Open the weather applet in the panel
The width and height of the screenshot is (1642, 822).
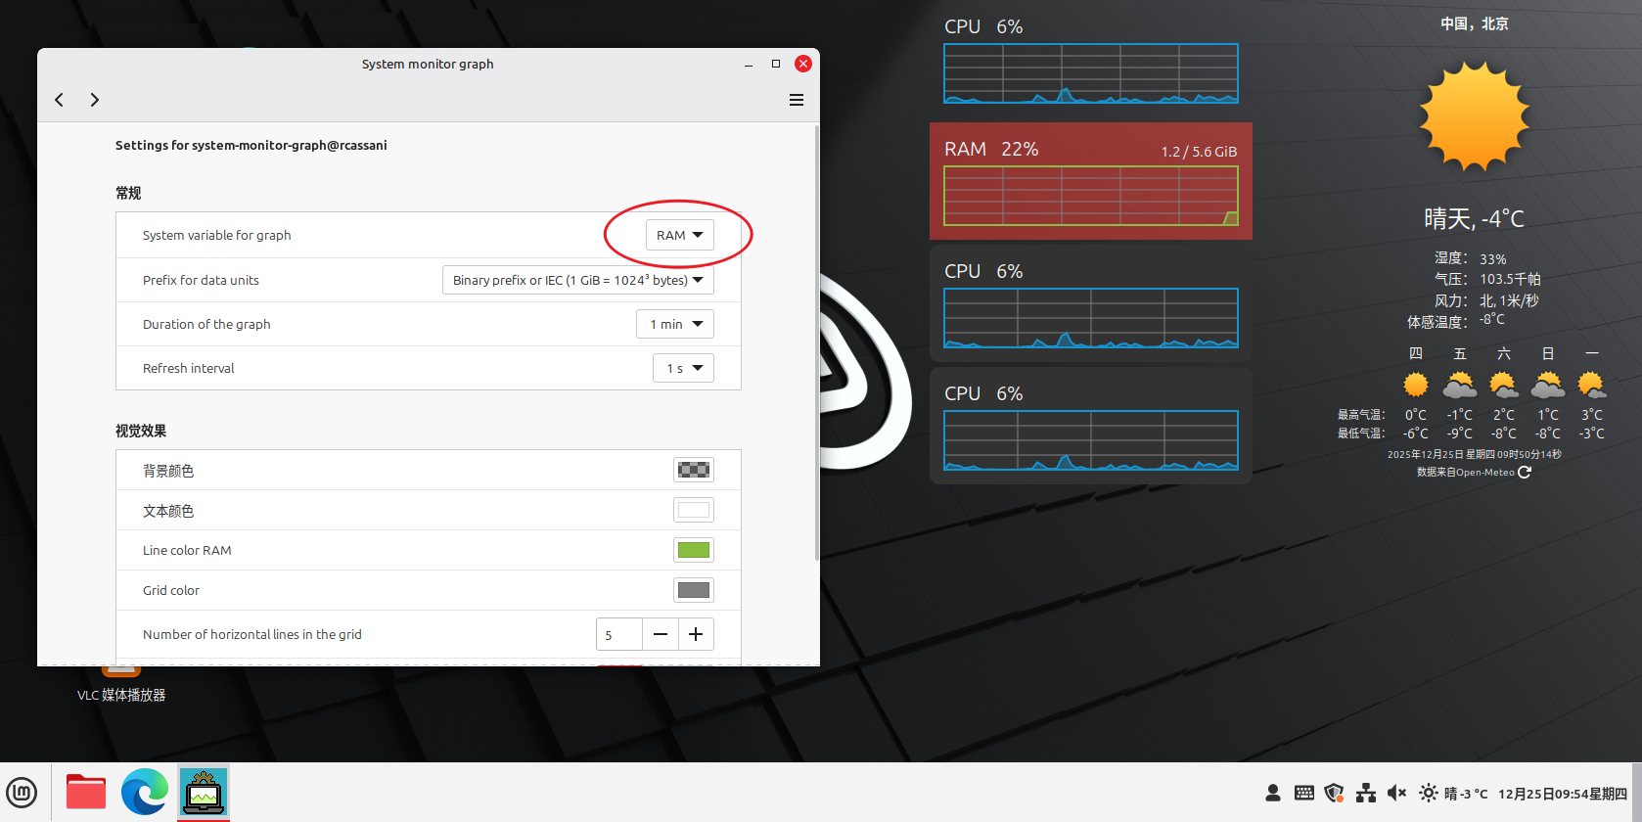coord(1453,794)
